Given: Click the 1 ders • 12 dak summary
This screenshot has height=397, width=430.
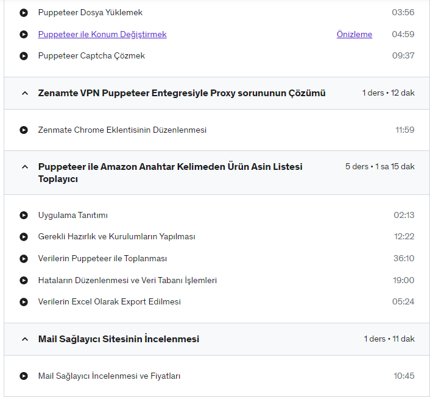Looking at the screenshot, I should 389,93.
